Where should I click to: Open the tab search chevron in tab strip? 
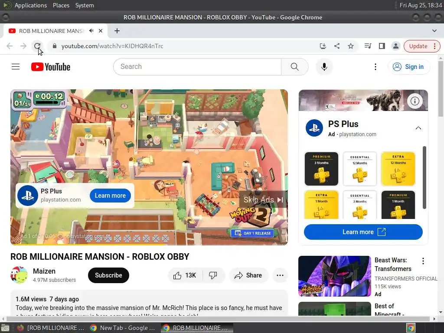(434, 31)
